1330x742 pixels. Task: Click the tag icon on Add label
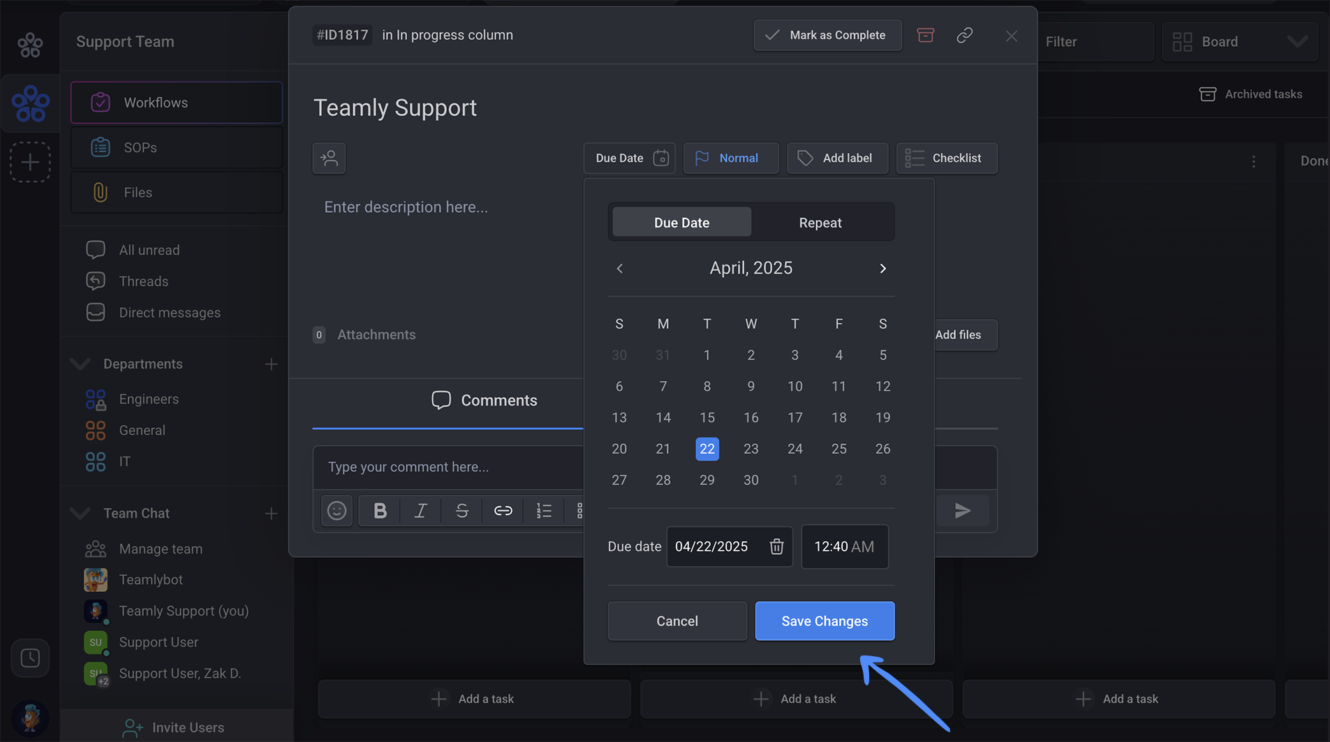click(805, 158)
